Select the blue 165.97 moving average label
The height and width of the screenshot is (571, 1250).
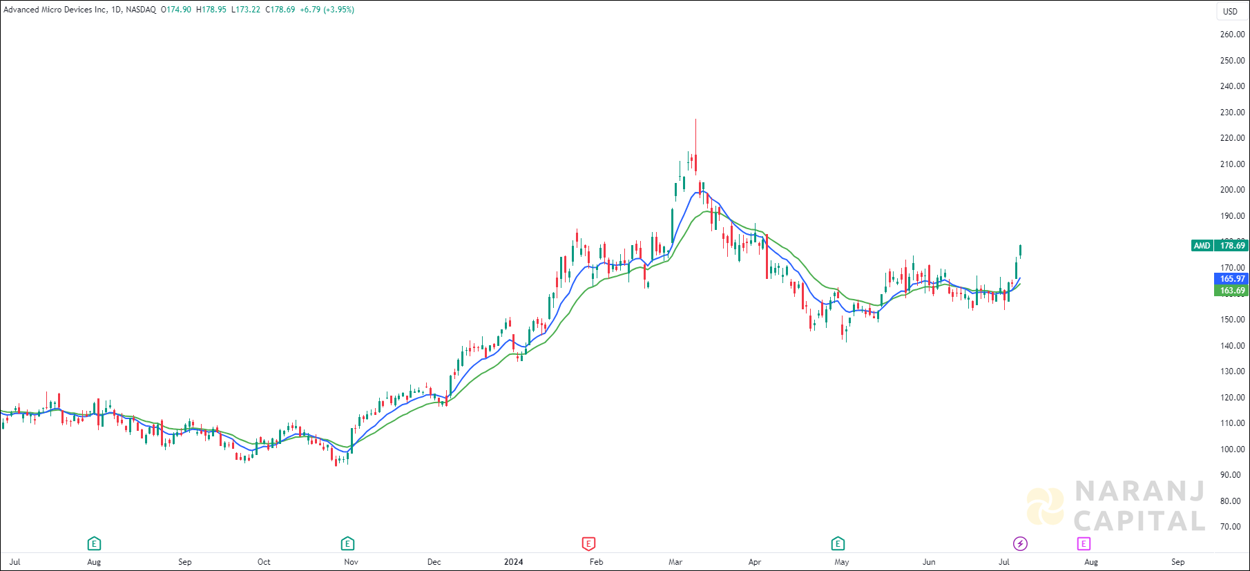pos(1231,279)
